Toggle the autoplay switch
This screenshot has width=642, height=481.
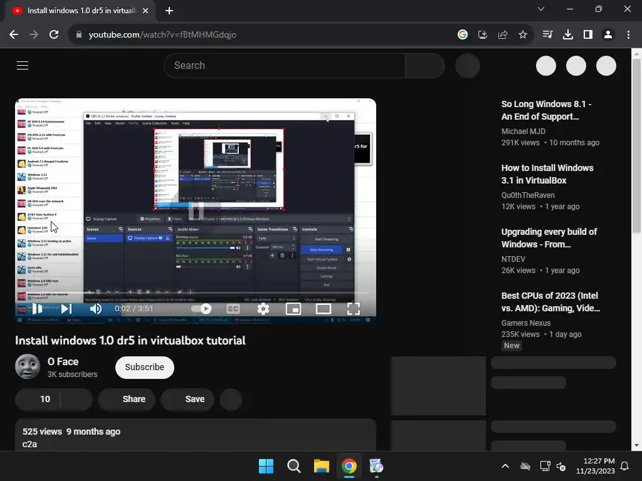pos(201,309)
